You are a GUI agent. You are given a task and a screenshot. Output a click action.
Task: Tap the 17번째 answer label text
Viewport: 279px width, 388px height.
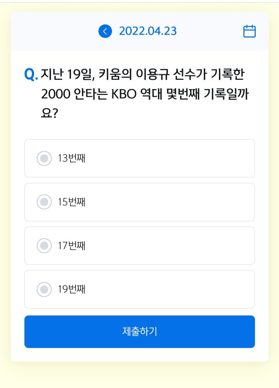[71, 246]
